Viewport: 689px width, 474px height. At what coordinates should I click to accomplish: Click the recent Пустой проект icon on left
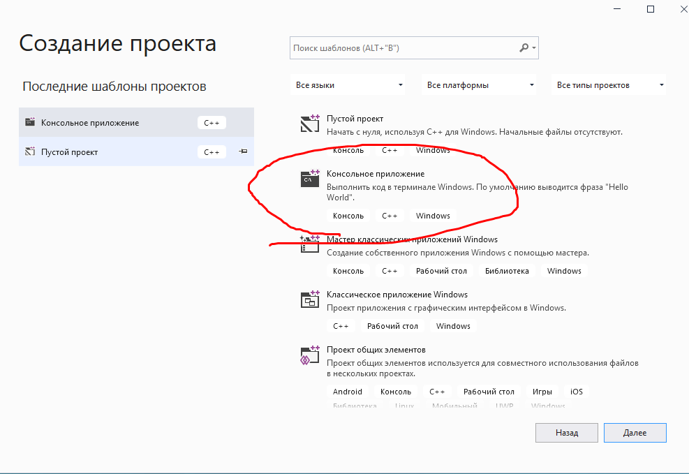30,151
